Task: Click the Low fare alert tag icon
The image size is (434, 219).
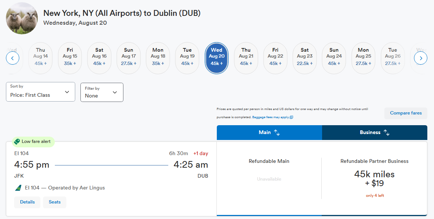Action: pyautogui.click(x=17, y=141)
